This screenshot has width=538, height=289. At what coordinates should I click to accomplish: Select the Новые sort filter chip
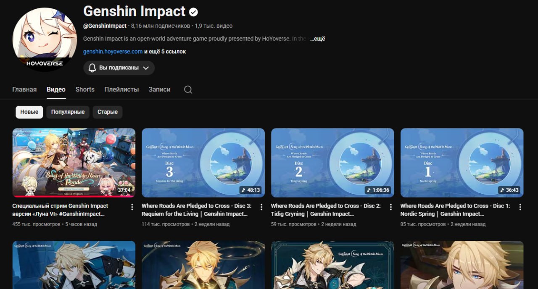pyautogui.click(x=29, y=112)
